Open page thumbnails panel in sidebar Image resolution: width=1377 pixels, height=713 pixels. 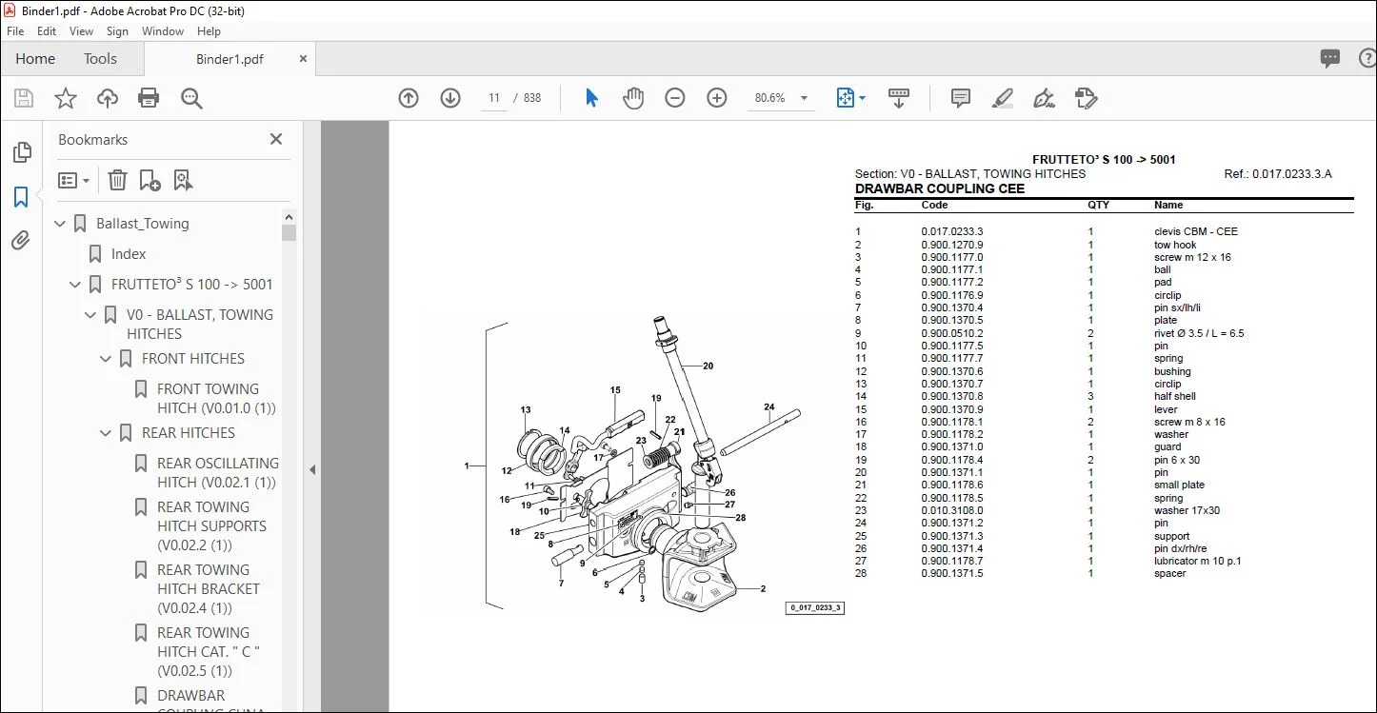coord(21,153)
